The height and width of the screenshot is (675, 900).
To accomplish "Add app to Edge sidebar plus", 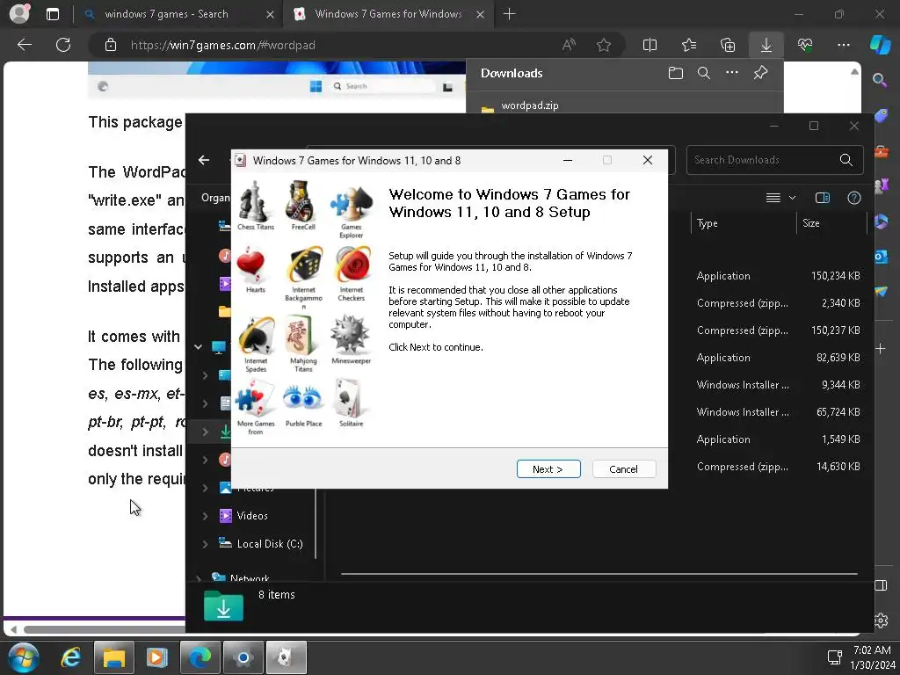I will [x=881, y=348].
